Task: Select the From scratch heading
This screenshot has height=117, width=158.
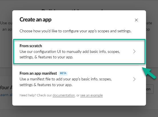Action: [x=31, y=46]
